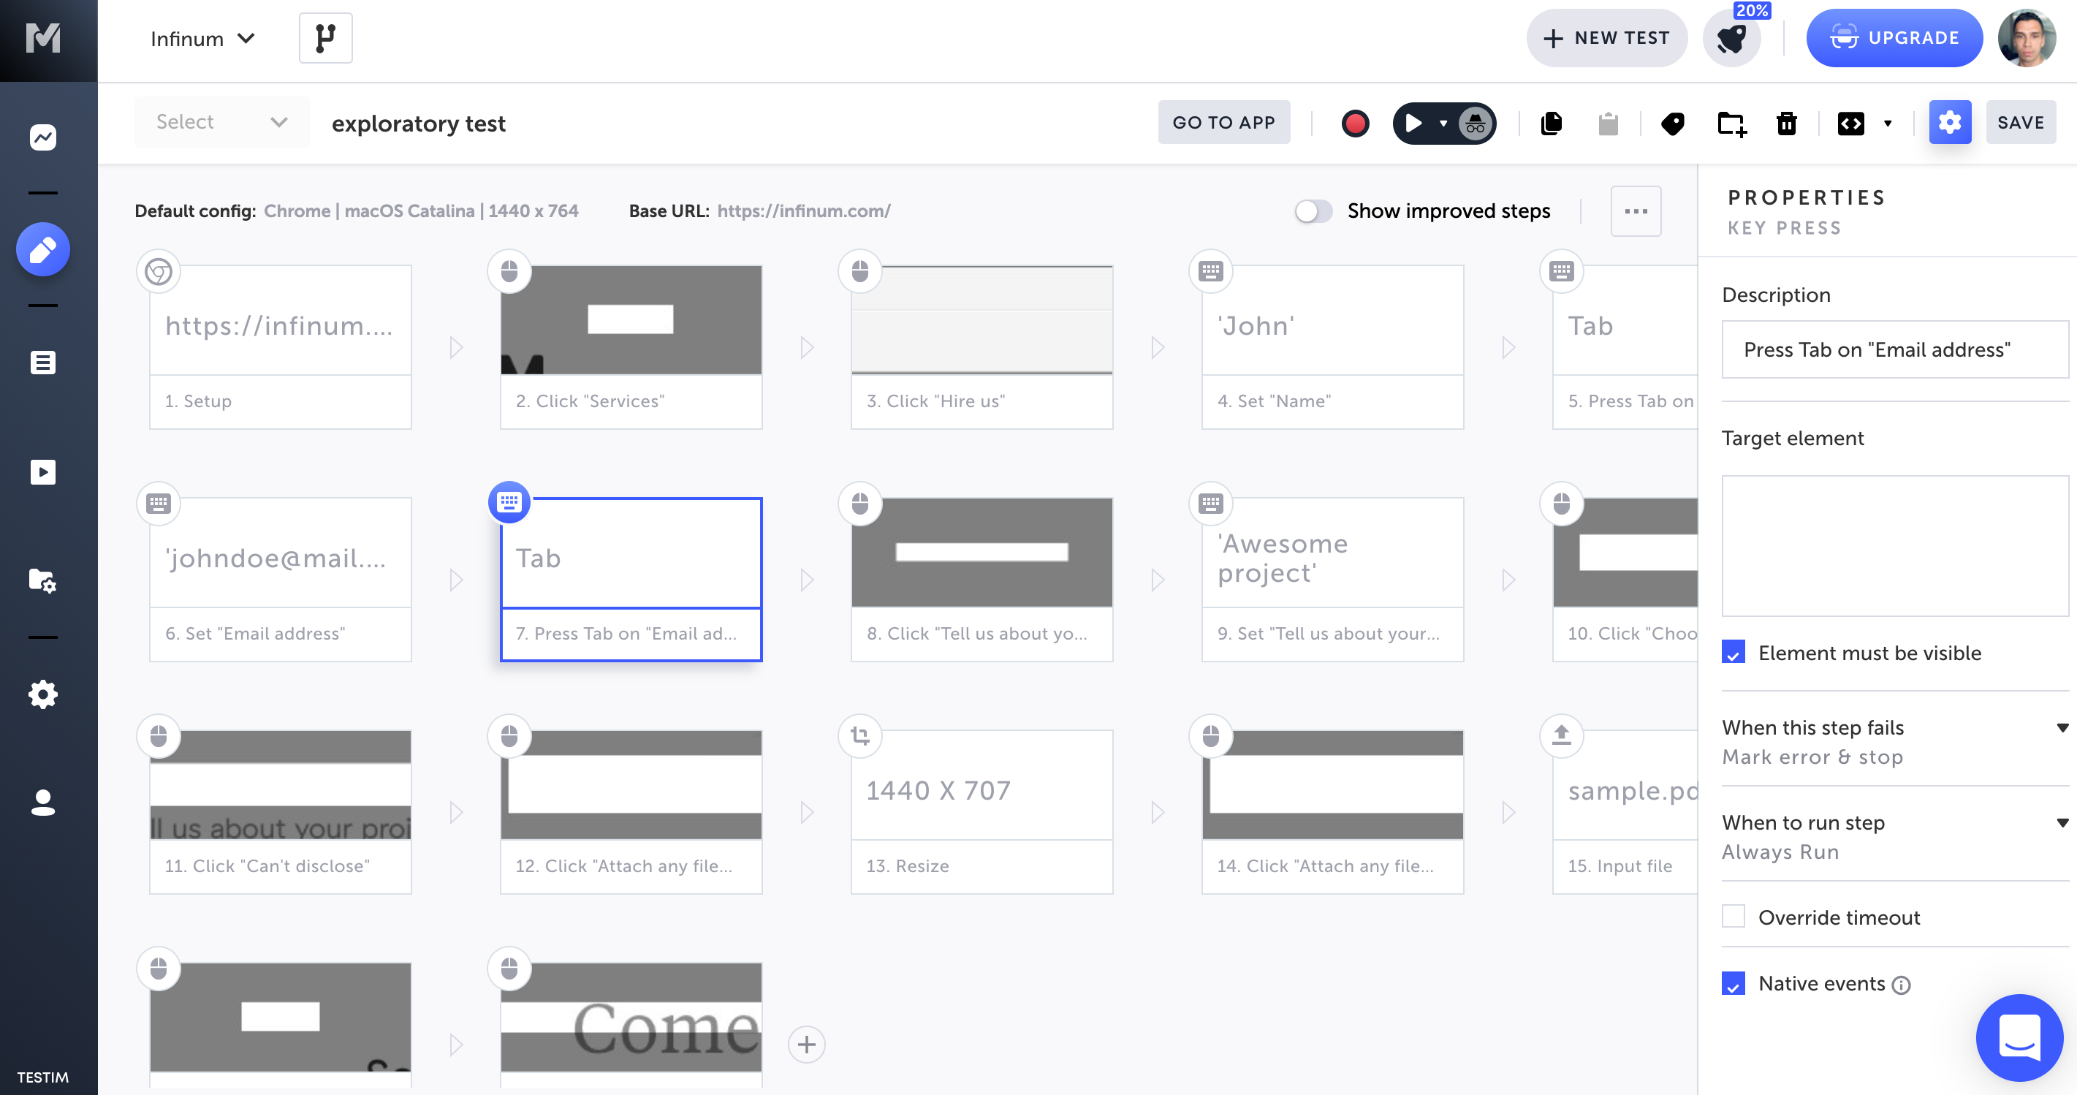The image size is (2077, 1095).
Task: Open the Base URL infinum.com link
Action: tap(803, 211)
